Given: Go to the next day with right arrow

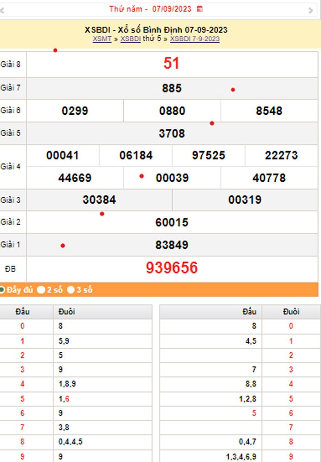Looking at the screenshot, I should pos(311,10).
